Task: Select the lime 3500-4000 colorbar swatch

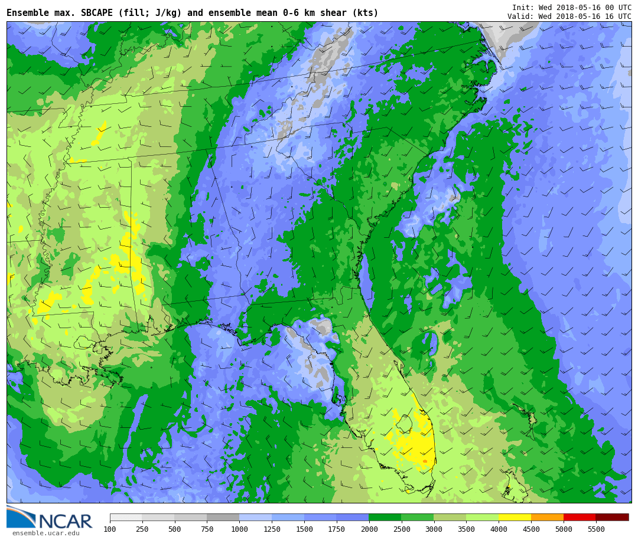Action: point(482,517)
